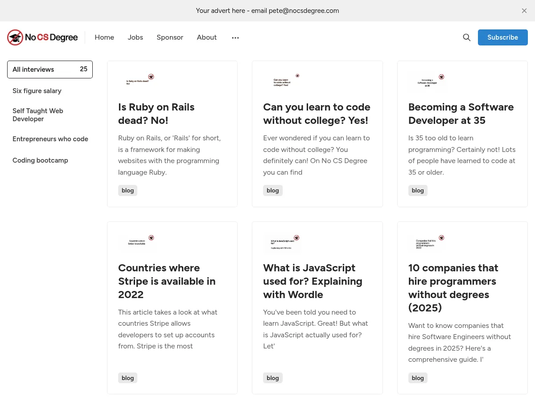Navigate to the Sponsor page

(x=170, y=37)
